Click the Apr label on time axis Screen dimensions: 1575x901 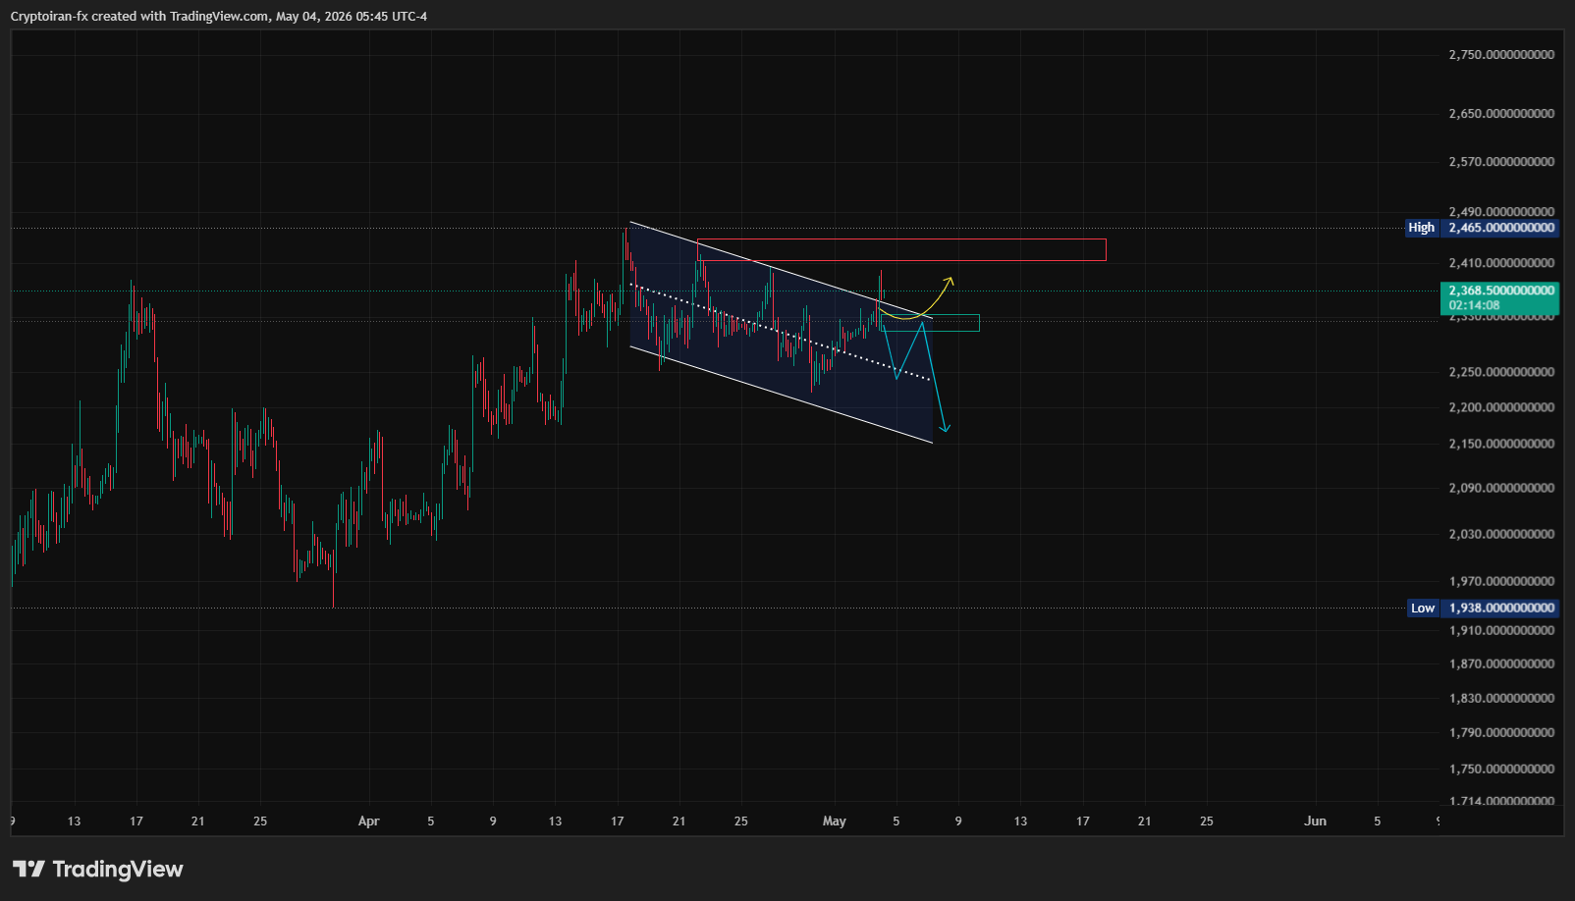368,821
